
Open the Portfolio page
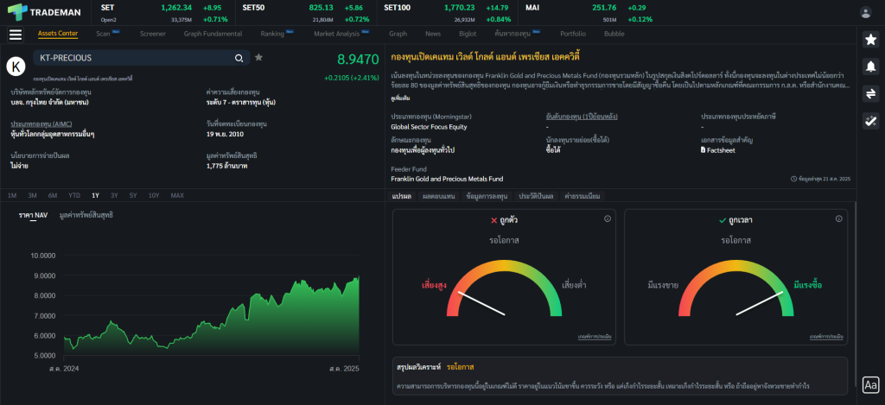point(573,34)
